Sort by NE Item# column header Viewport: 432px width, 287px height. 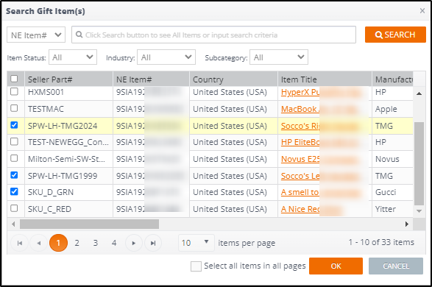[x=151, y=79]
